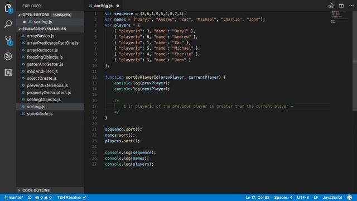Image resolution: width=357 pixels, height=201 pixels.
Task: Click names.sort() on line 22
Action: [x=120, y=135]
